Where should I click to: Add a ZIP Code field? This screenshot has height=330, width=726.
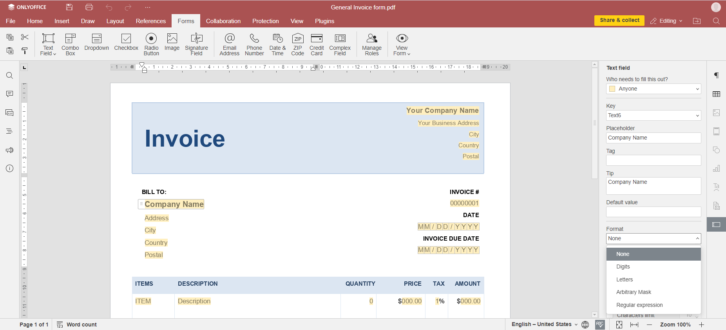tap(297, 44)
